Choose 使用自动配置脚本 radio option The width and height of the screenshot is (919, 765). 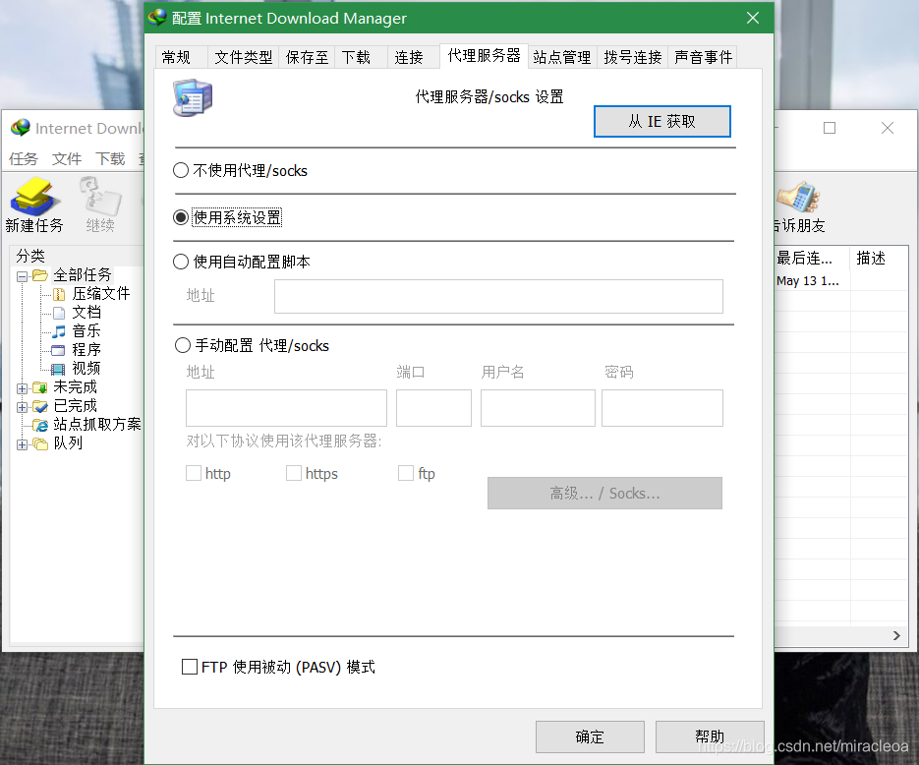coord(181,262)
